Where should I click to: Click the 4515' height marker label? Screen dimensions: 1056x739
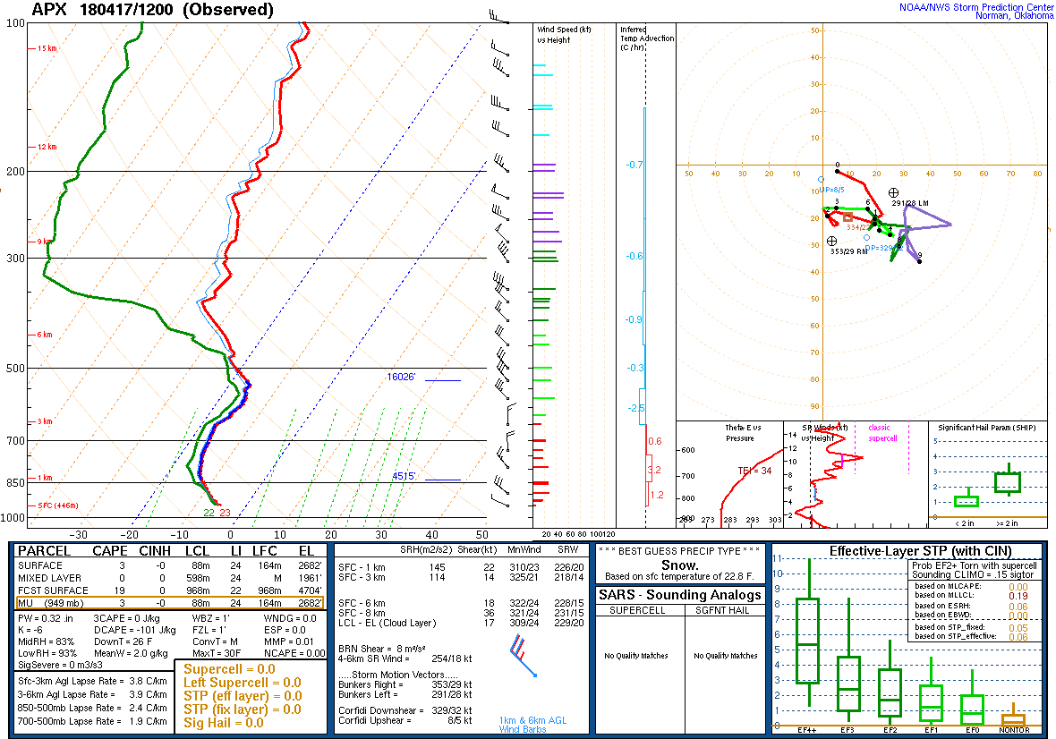pyautogui.click(x=404, y=477)
